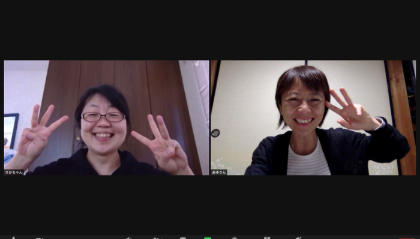
Task: Stop video using the camera icon
Action: 40,238
